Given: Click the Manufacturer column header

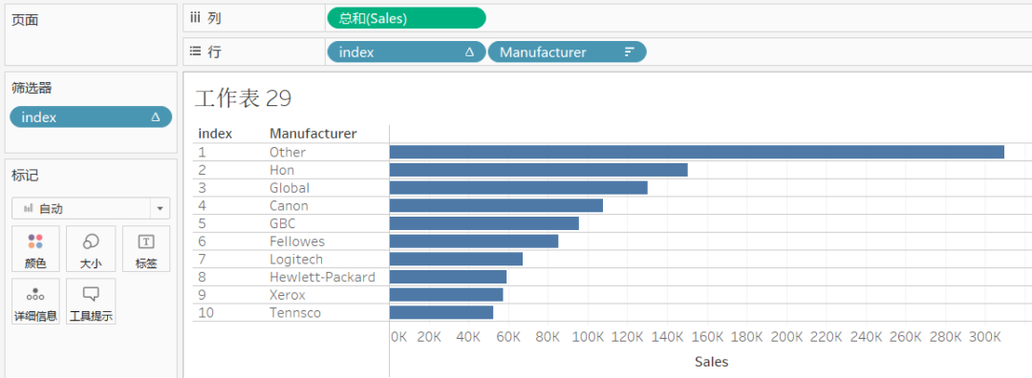Looking at the screenshot, I should pyautogui.click(x=313, y=134).
